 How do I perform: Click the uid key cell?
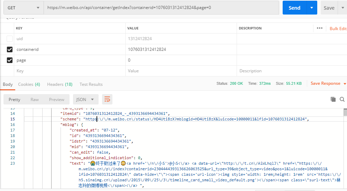click(x=70, y=39)
